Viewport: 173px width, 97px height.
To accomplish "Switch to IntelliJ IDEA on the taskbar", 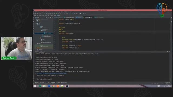I will (67, 86).
